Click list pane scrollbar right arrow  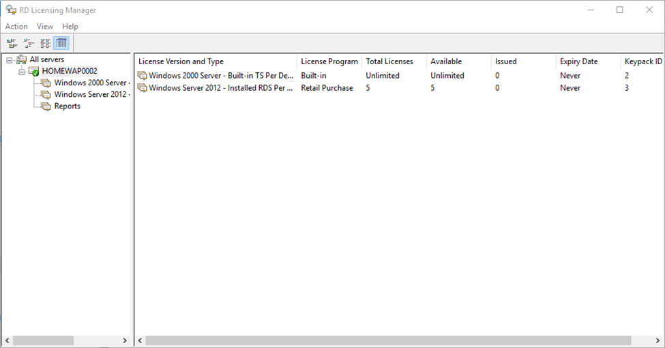pyautogui.click(x=657, y=340)
